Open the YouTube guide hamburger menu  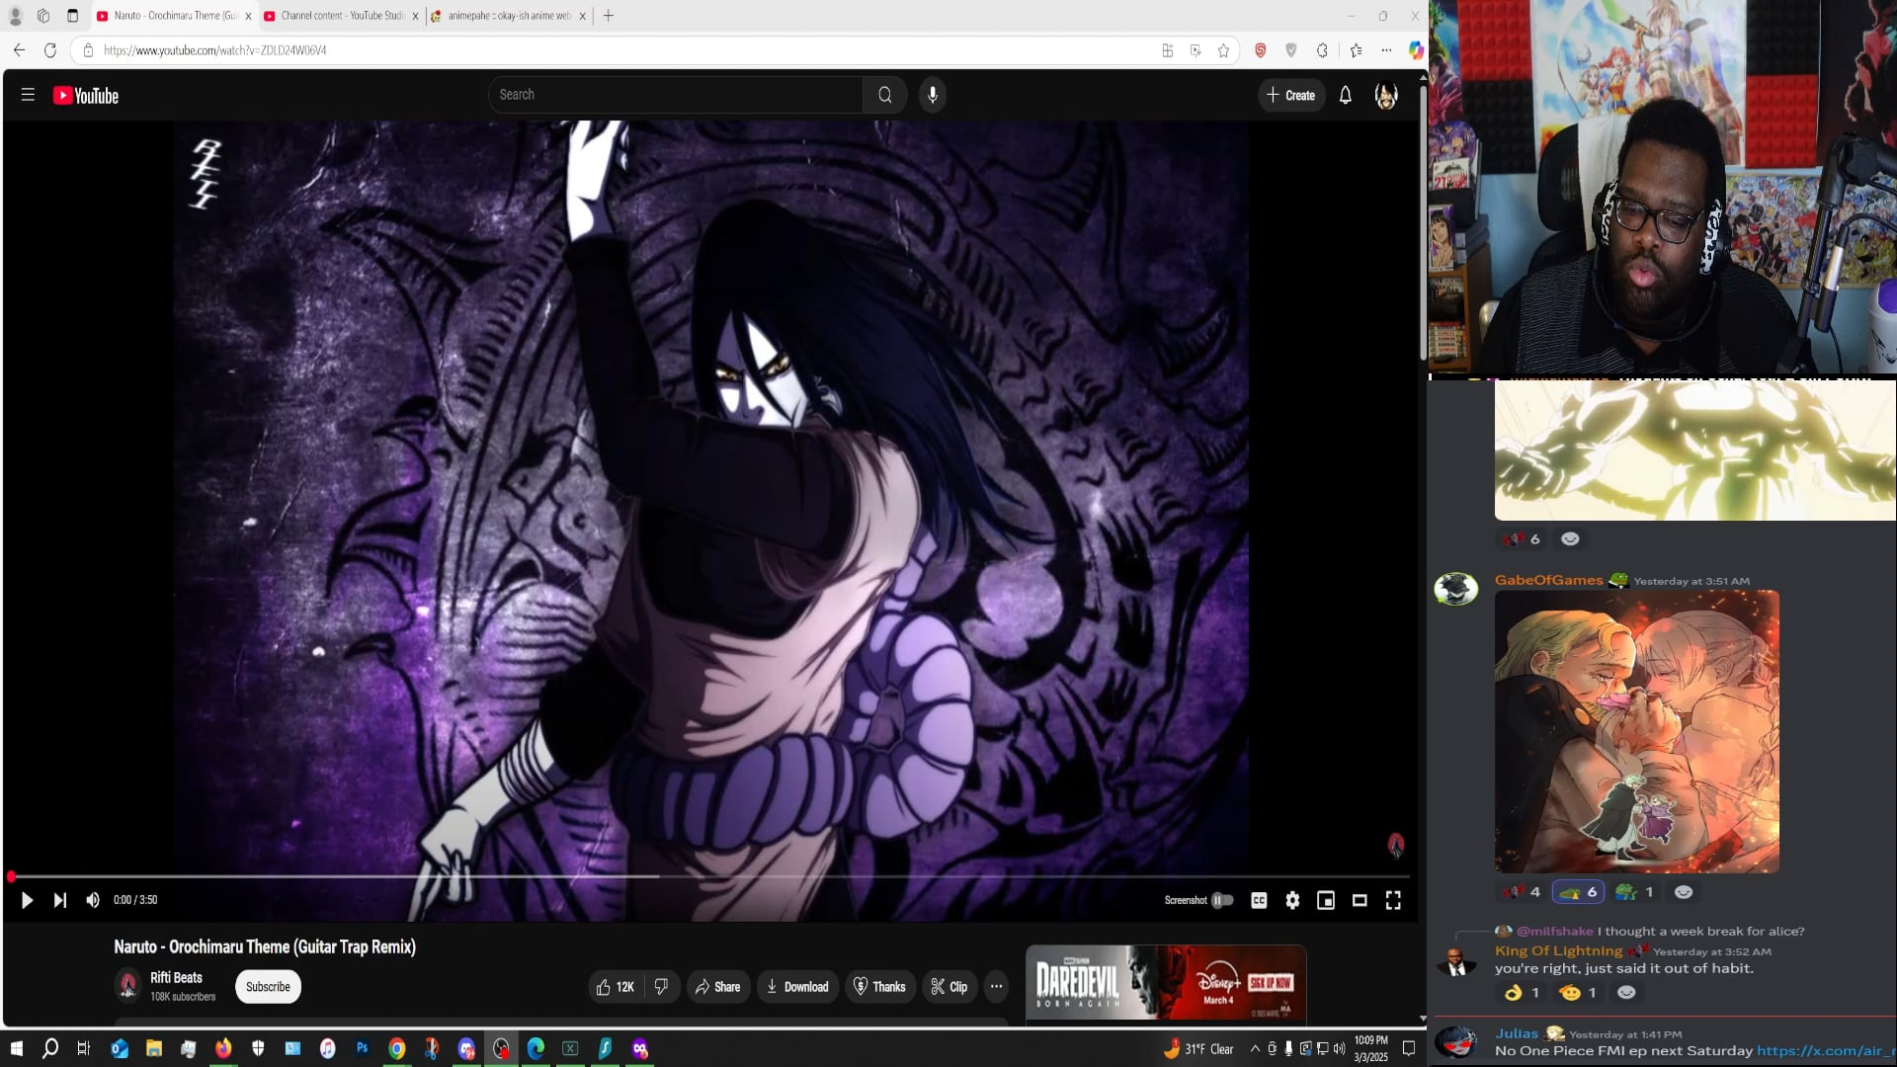pos(28,95)
